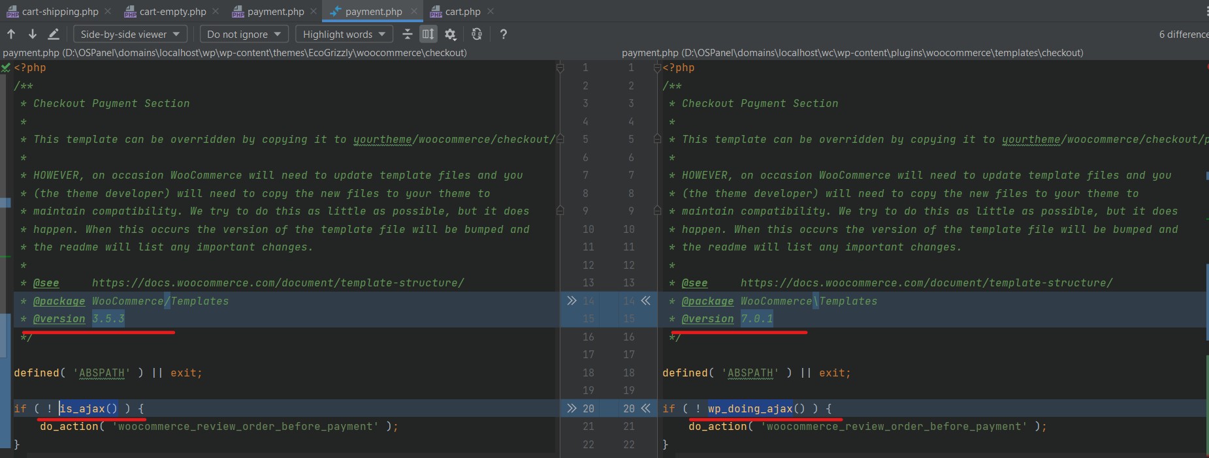Collapse left pane fold marker at line 9
Image resolution: width=1209 pixels, height=458 pixels.
560,211
